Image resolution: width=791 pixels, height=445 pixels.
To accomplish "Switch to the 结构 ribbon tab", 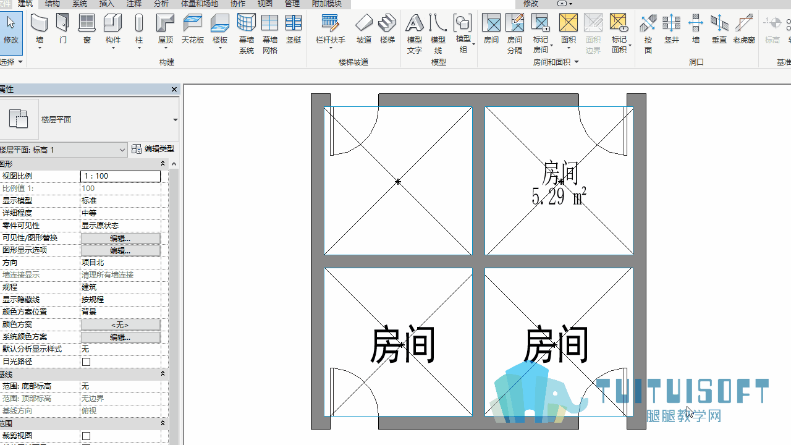I will click(53, 4).
